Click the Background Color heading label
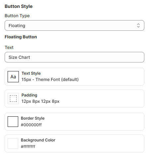The width and height of the screenshot is (148, 156). tap(38, 140)
